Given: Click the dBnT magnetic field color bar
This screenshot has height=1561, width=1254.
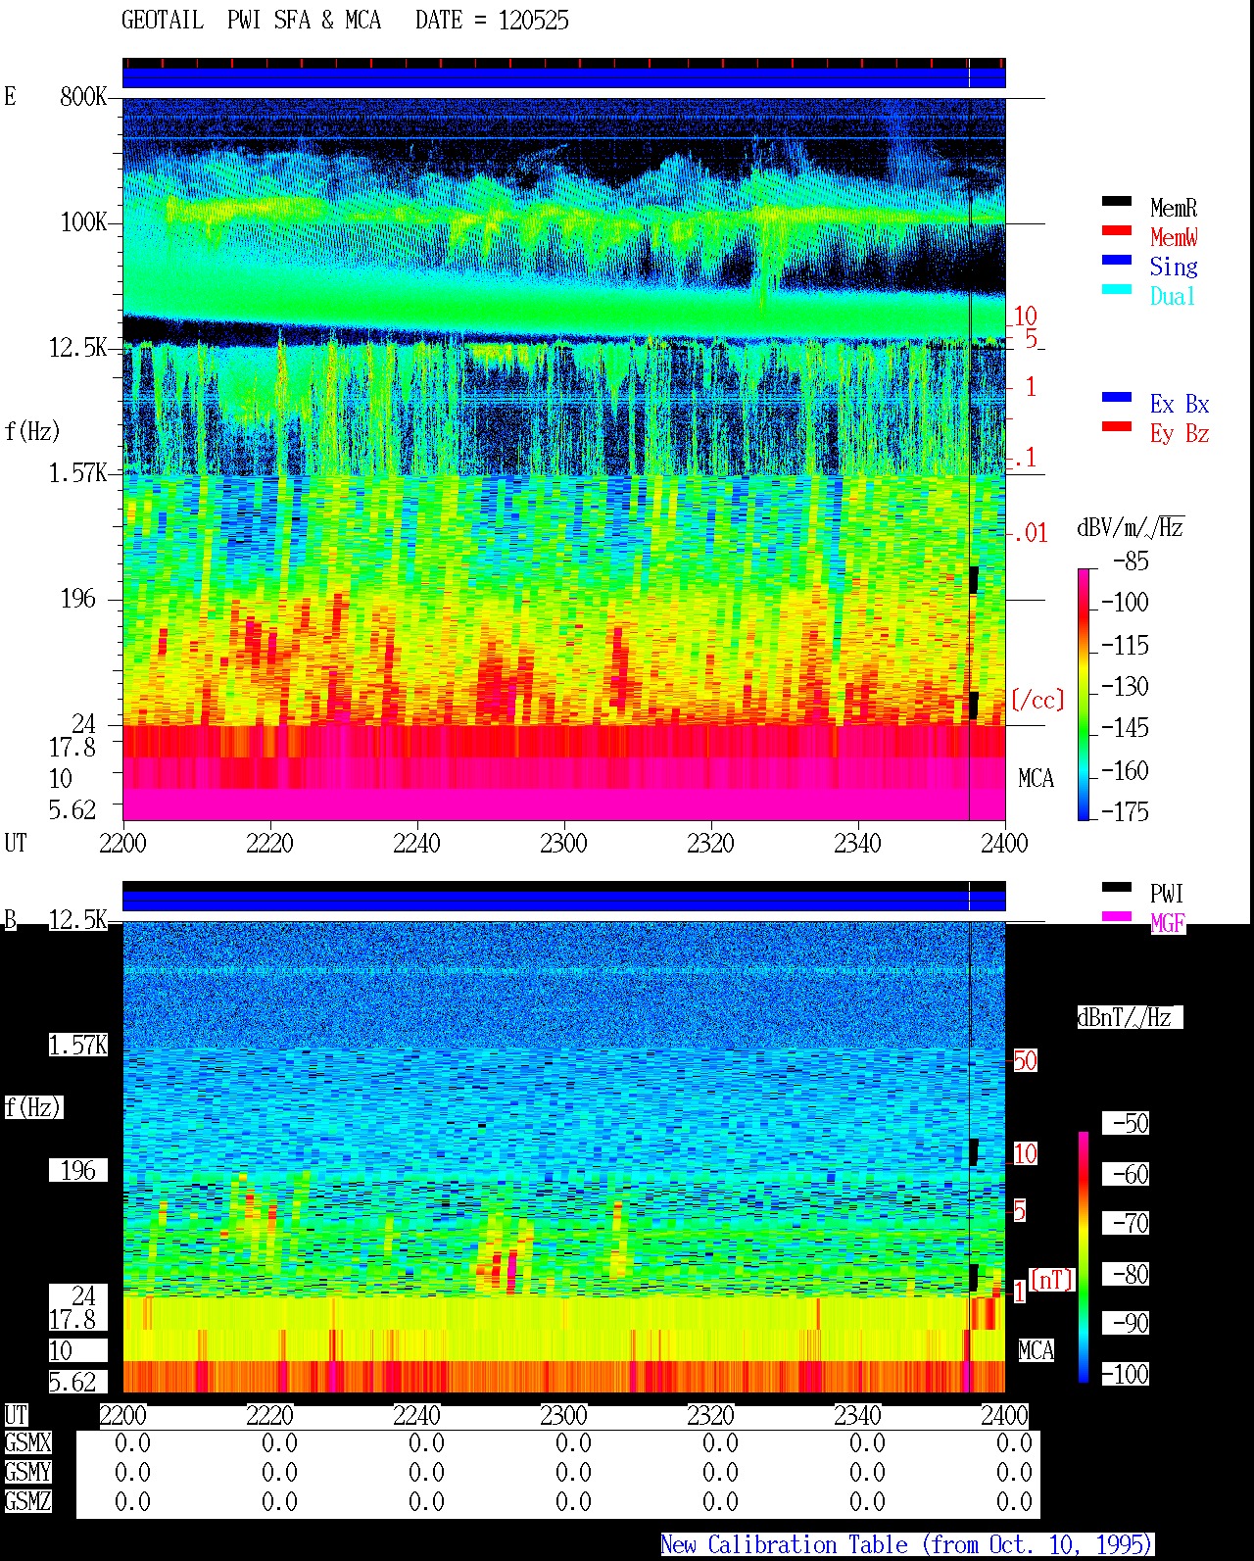Looking at the screenshot, I should [1084, 1257].
